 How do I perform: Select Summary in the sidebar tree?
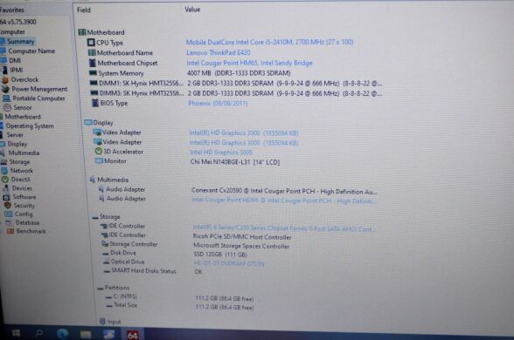[20, 42]
